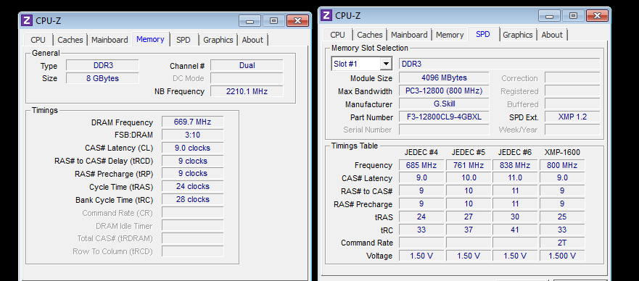Open the Slot #1 dropdown arrow
The image size is (639, 281).
pyautogui.click(x=386, y=64)
